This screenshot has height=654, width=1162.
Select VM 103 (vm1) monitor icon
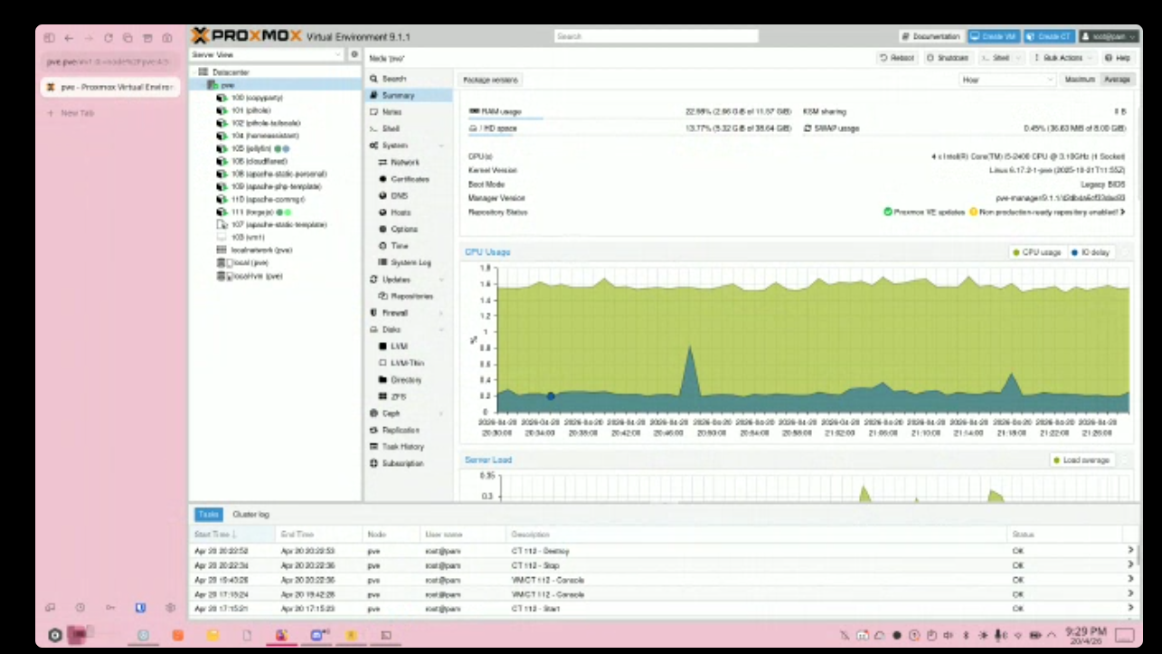pyautogui.click(x=222, y=237)
